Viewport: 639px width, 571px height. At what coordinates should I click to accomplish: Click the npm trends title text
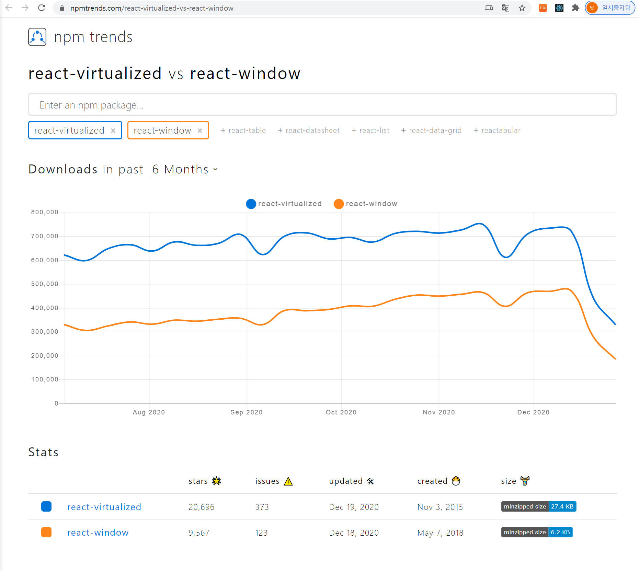click(93, 37)
